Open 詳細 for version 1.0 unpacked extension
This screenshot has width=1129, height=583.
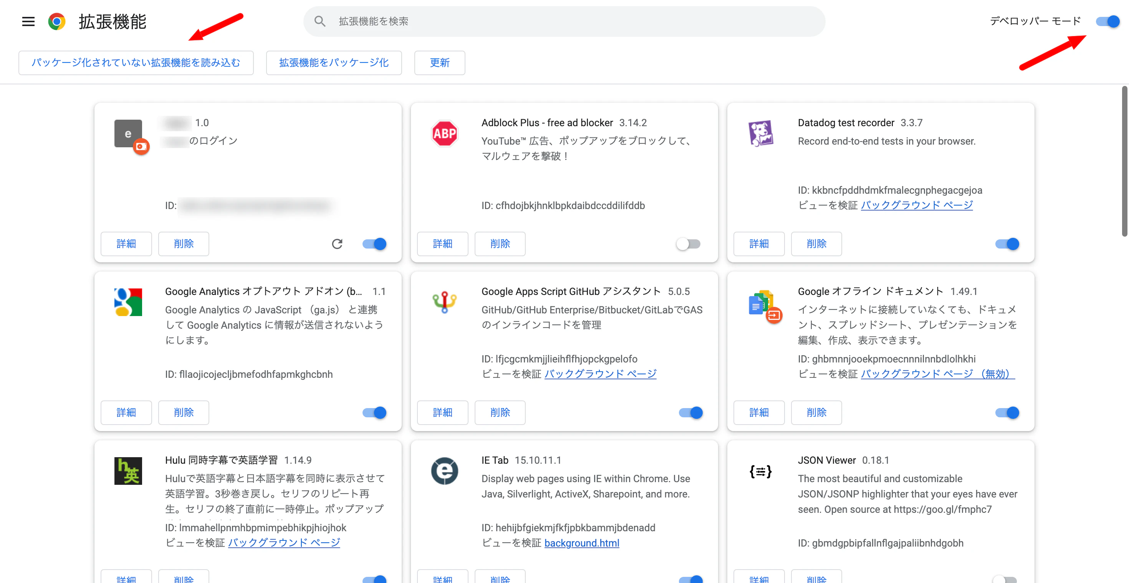tap(126, 244)
